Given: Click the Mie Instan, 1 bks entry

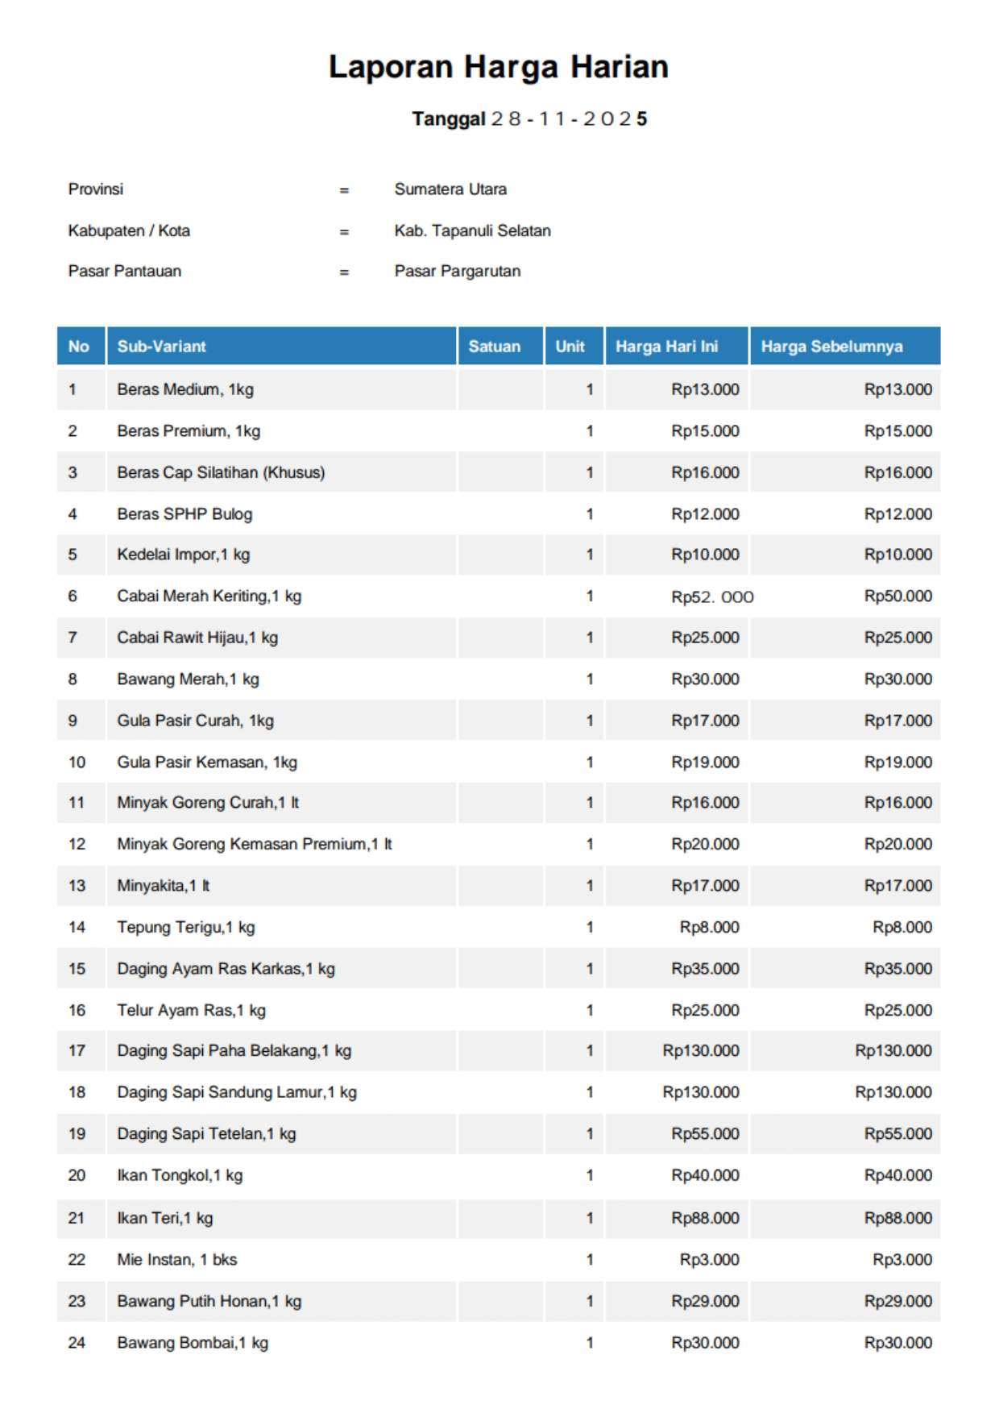Looking at the screenshot, I should click(x=176, y=1260).
